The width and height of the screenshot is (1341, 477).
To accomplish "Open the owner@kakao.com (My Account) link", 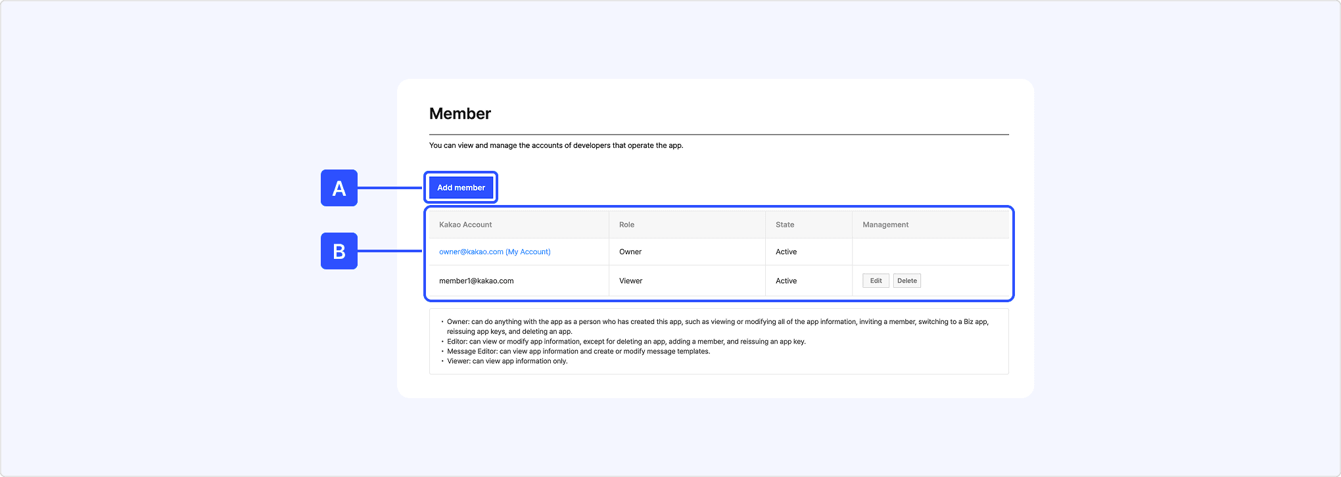I will [x=494, y=252].
